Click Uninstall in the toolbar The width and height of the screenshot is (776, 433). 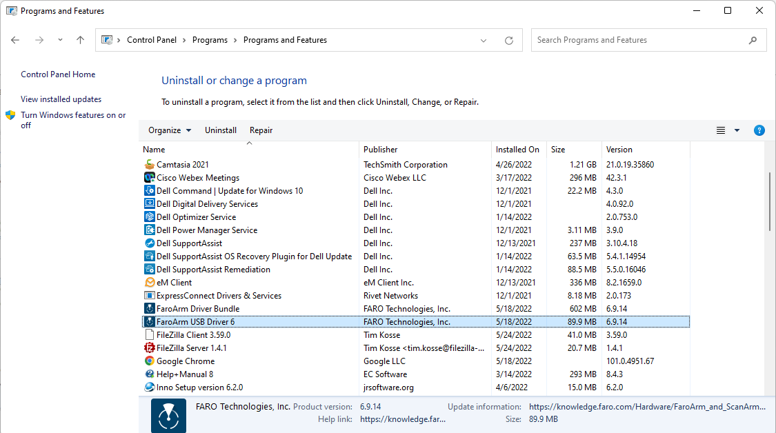pos(221,130)
